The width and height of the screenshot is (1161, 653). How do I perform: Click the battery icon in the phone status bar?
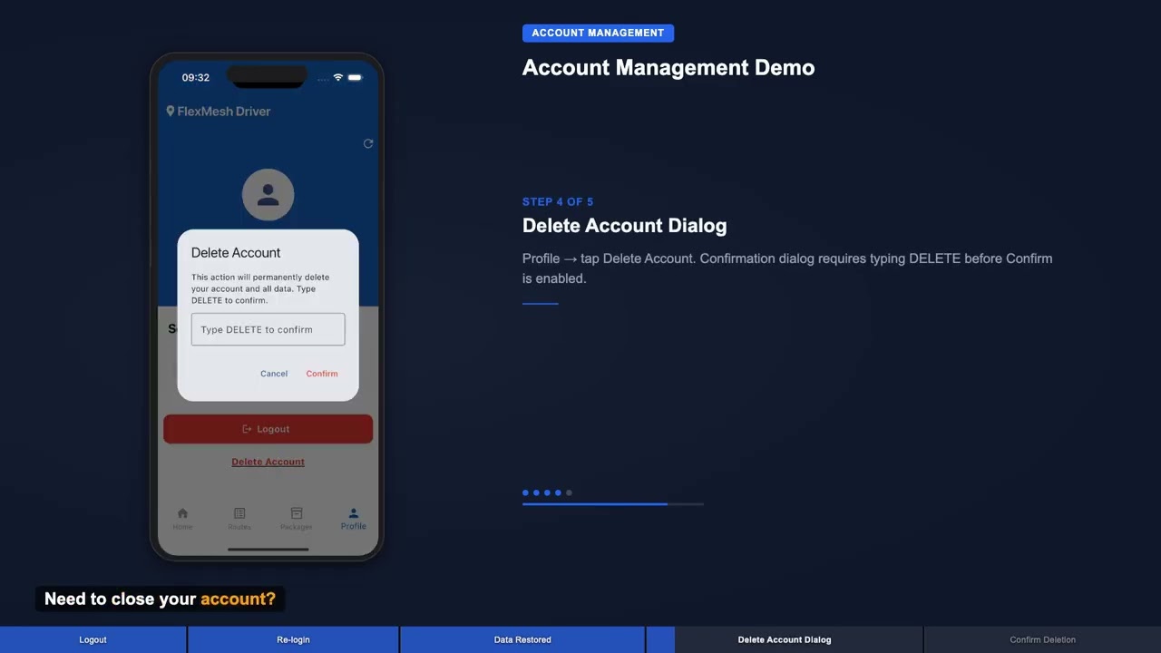point(356,77)
